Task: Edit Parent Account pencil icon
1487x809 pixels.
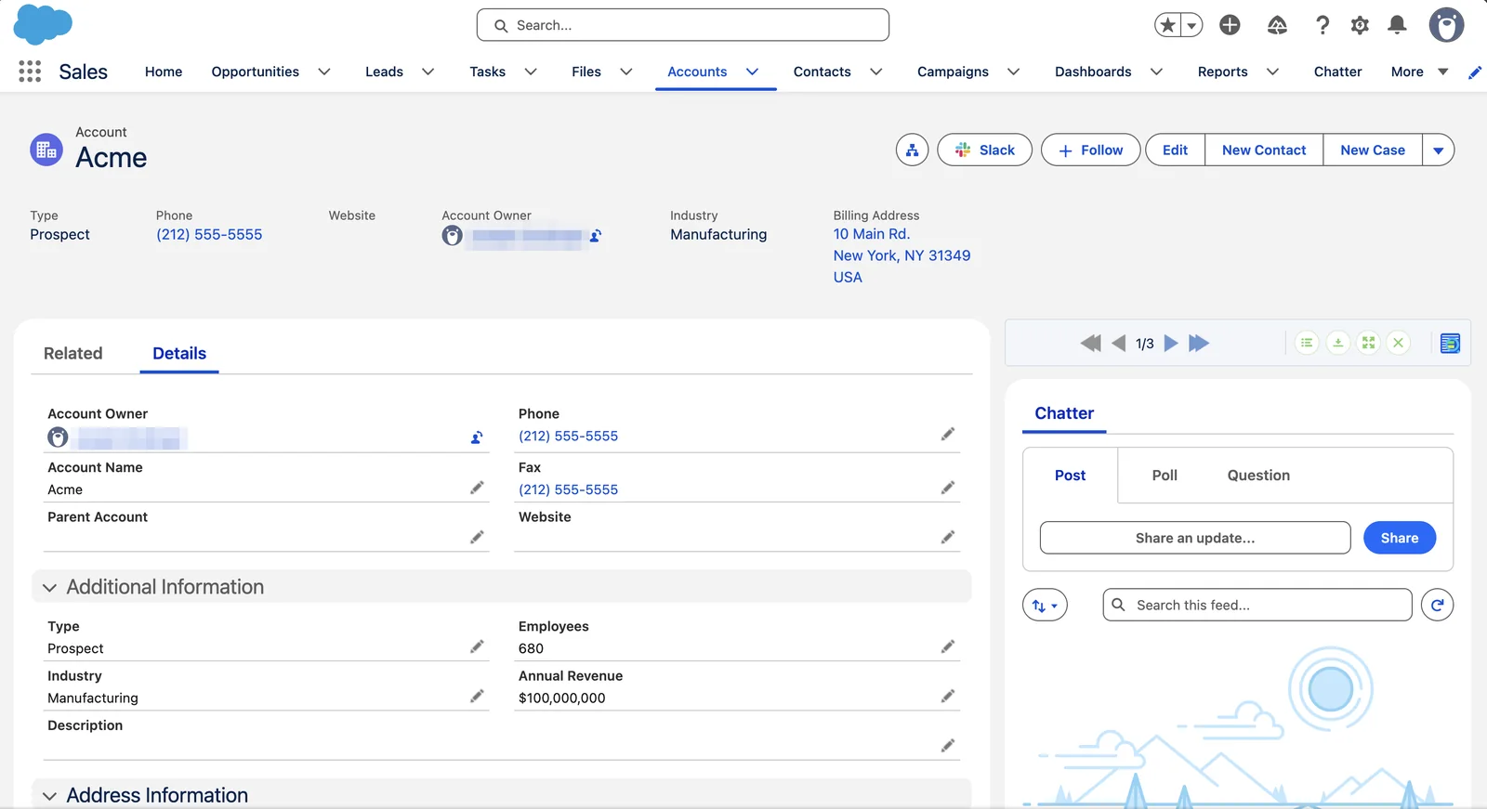Action: coord(477,537)
